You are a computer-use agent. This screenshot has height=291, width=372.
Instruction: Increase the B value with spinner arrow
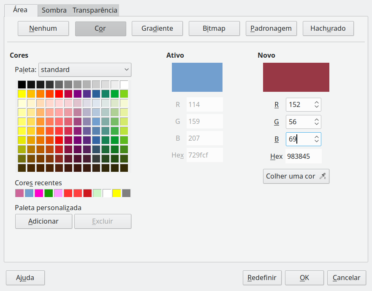(317, 136)
